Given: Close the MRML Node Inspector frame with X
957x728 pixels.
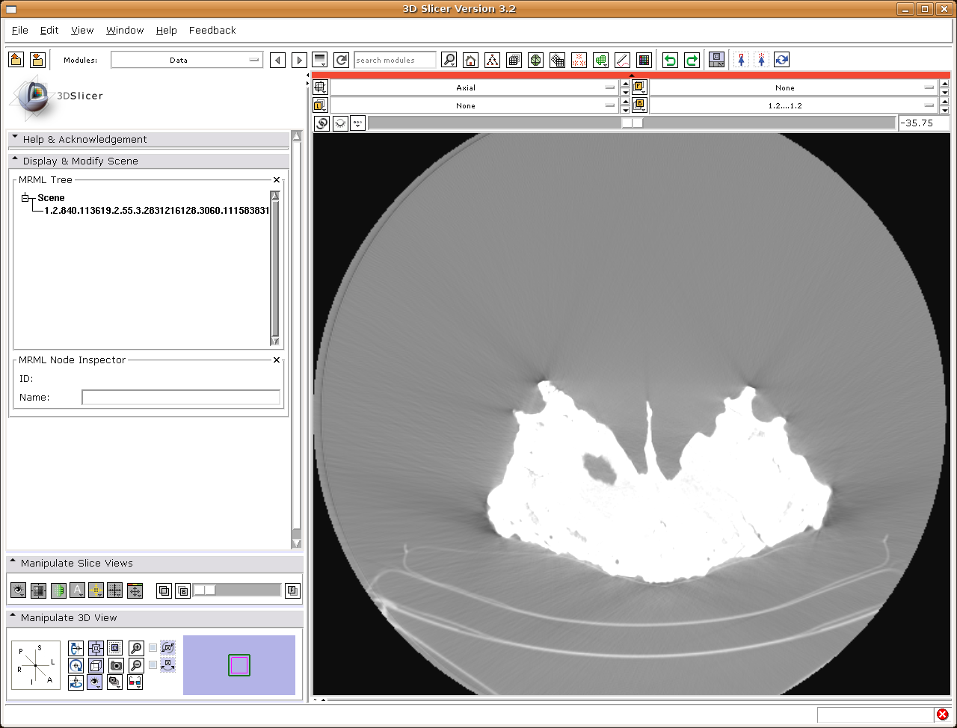Looking at the screenshot, I should 277,360.
